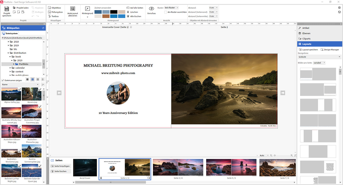Uncheck Dateinamen zeigen checkbox

(3, 80)
